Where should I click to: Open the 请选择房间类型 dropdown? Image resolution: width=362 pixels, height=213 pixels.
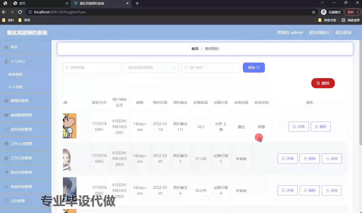151,68
